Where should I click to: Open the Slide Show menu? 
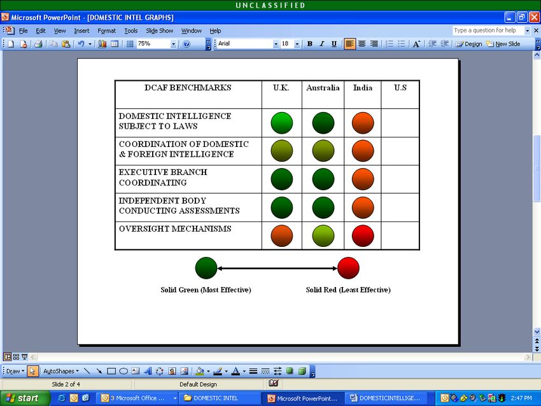(159, 31)
